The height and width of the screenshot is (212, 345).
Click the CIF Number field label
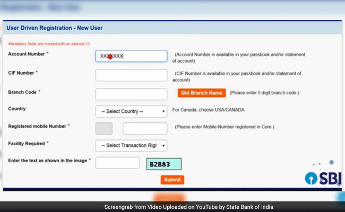[21, 73]
